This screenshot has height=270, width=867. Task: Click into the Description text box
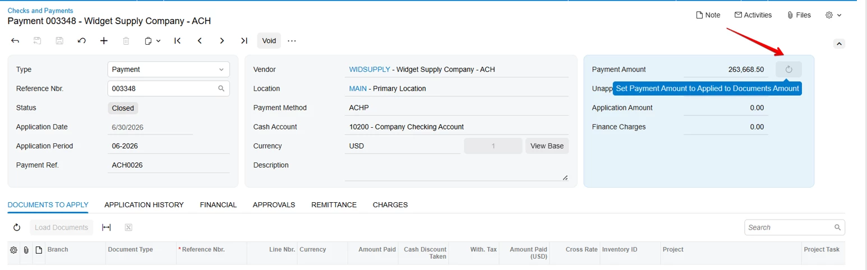456,170
